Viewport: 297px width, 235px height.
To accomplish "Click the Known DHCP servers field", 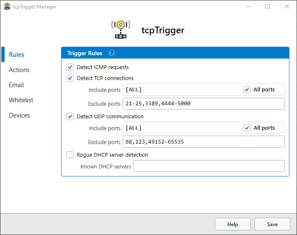I will pyautogui.click(x=209, y=166).
